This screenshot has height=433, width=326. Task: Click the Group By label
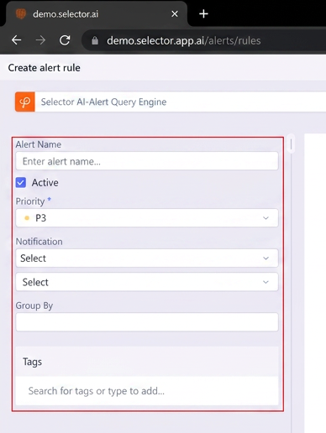pyautogui.click(x=34, y=305)
